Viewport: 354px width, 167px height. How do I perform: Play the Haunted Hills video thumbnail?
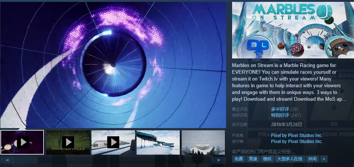pos(68,142)
